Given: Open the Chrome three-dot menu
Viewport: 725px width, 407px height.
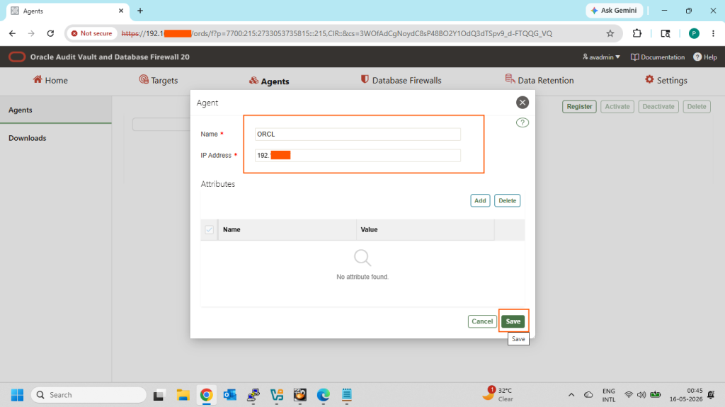Looking at the screenshot, I should [x=714, y=33].
